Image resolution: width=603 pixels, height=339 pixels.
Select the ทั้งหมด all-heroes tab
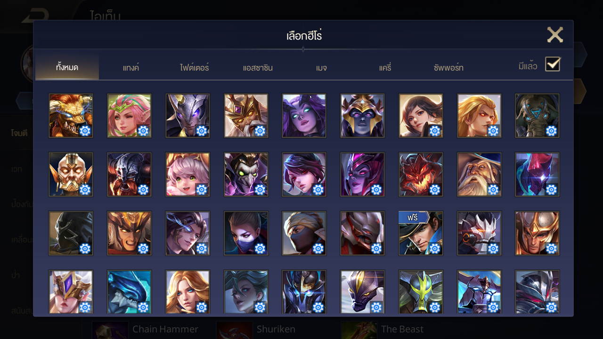67,68
